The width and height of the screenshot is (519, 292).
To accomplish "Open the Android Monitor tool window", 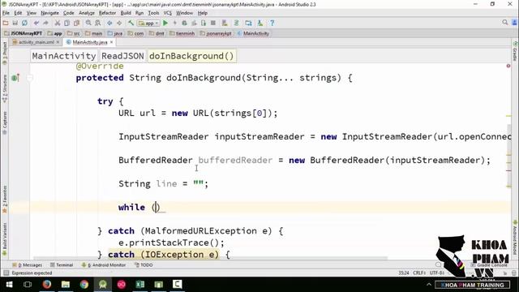I will click(x=104, y=265).
